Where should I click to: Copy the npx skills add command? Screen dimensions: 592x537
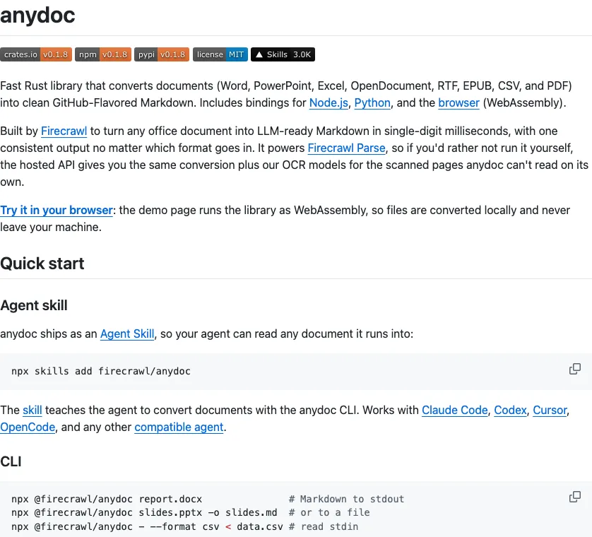(x=574, y=369)
